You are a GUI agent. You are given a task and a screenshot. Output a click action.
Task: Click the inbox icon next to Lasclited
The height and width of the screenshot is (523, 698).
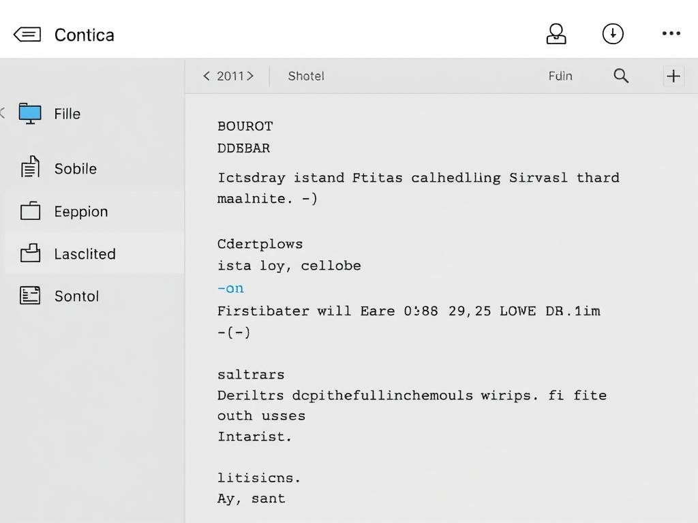click(30, 254)
